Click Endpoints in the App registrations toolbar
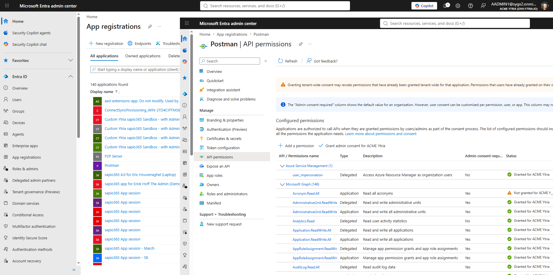Viewport: 553px width, 275px height. pos(140,43)
